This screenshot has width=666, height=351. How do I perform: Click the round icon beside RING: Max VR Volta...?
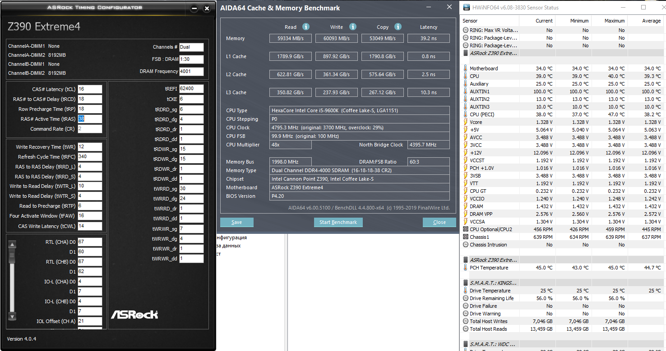(466, 30)
